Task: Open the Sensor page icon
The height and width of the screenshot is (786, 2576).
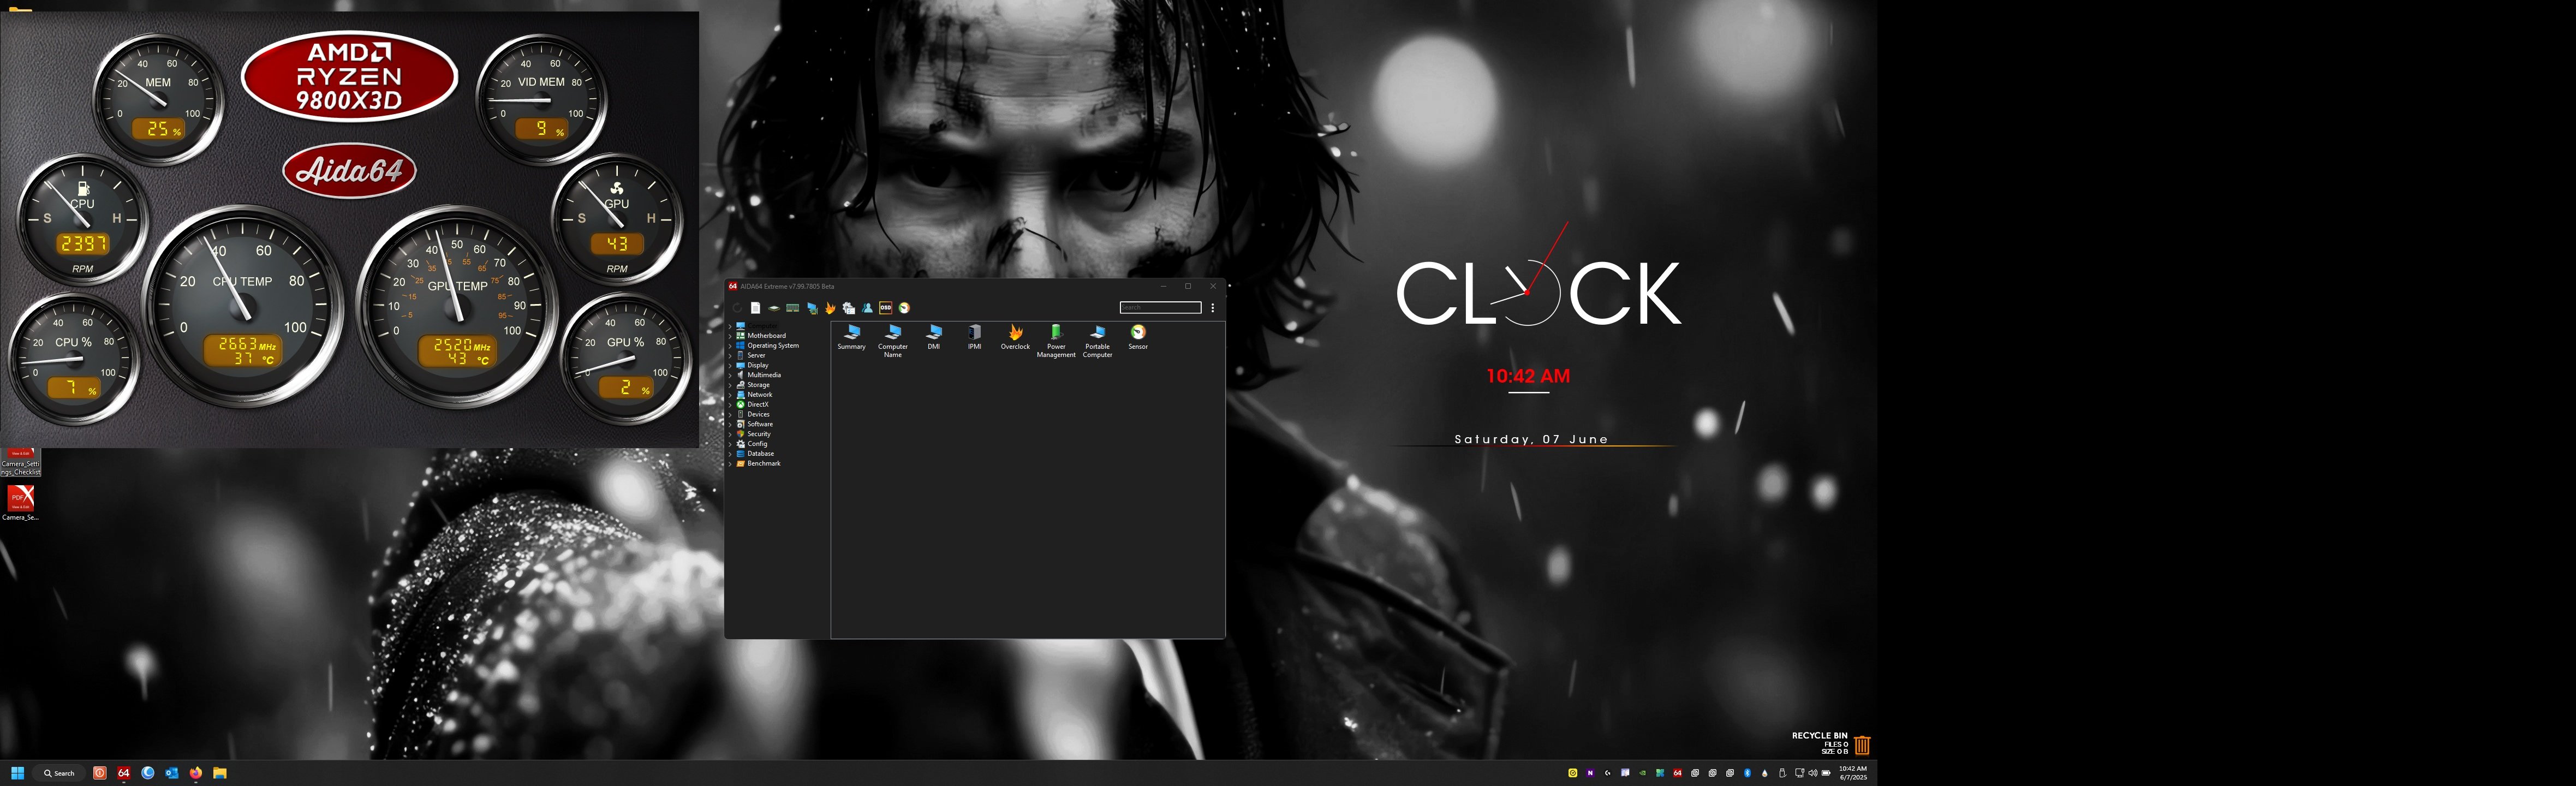Action: [1138, 337]
